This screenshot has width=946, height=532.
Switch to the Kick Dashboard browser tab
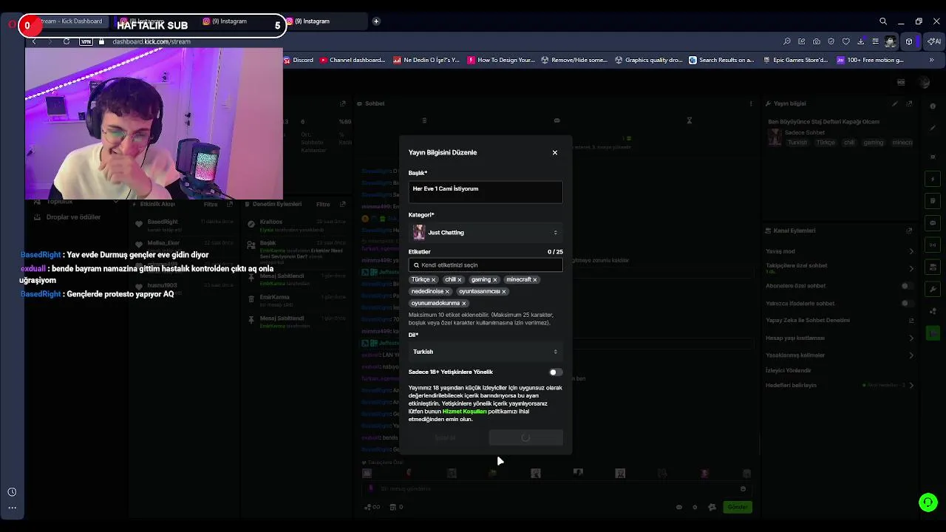pos(72,21)
